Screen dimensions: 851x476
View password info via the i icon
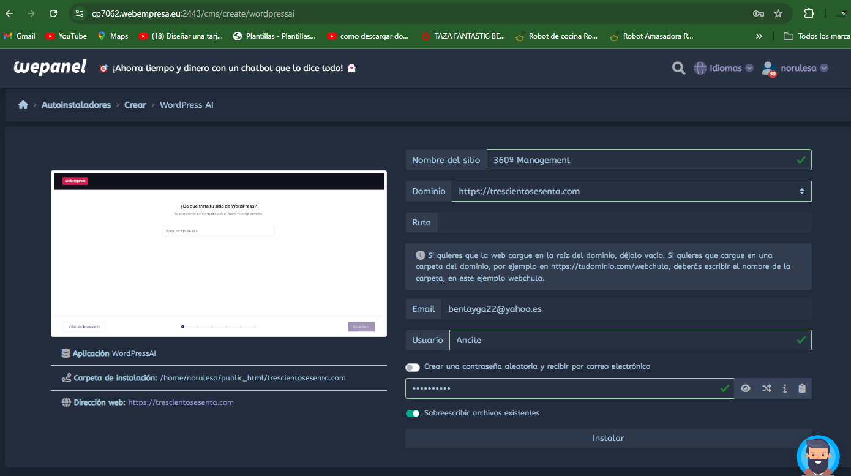click(x=784, y=388)
